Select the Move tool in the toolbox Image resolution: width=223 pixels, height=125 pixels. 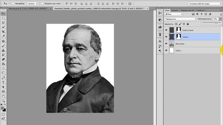[x=3, y=14]
